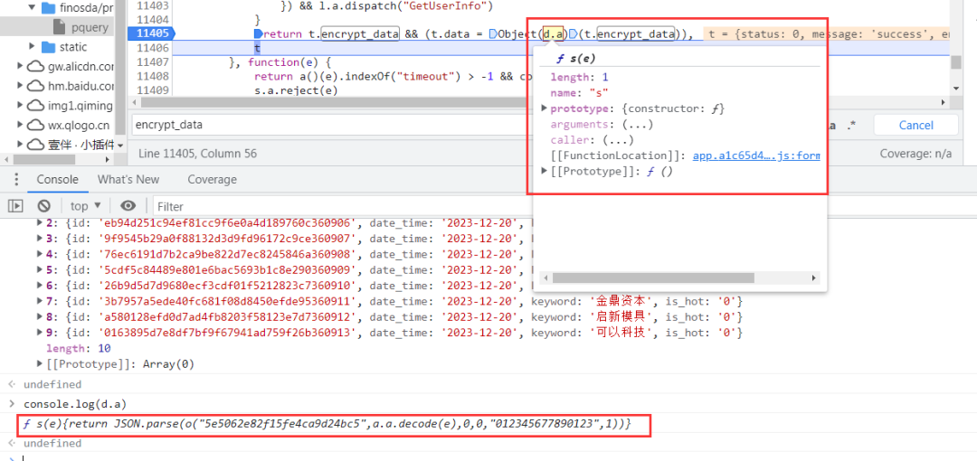Expand console array item 7 金鼎资本
This screenshot has height=461, width=977.
[x=41, y=302]
